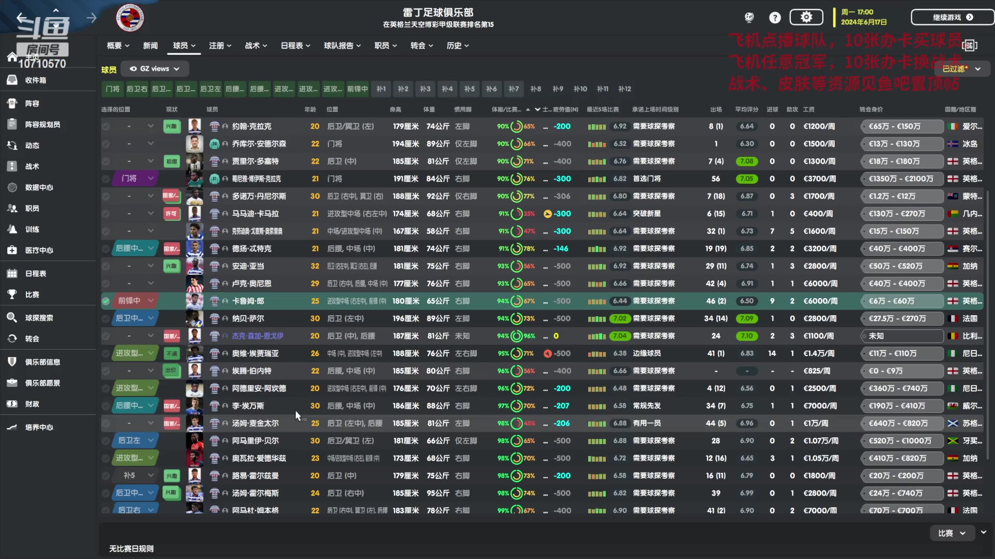Expand the bottom panel chevron

pos(984,532)
